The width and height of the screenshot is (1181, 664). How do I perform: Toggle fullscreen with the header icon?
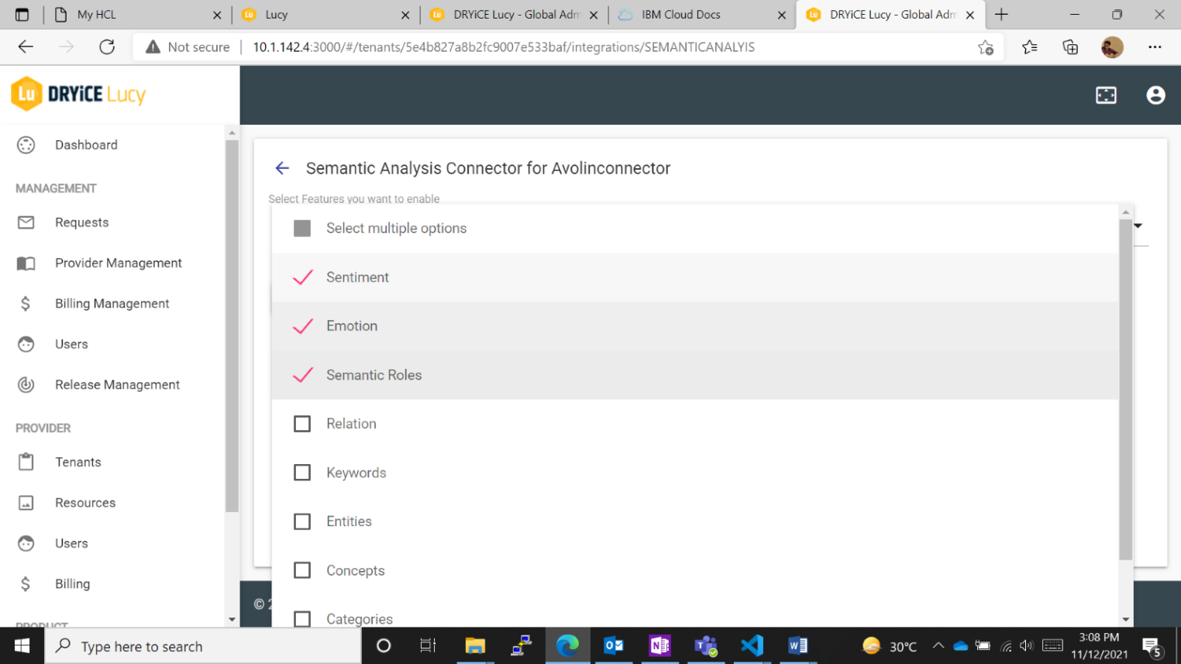coord(1106,95)
